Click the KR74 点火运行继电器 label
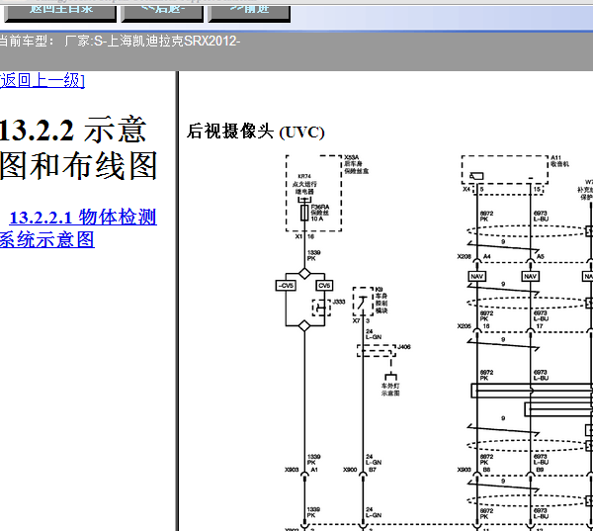This screenshot has height=531, width=593. [x=304, y=184]
